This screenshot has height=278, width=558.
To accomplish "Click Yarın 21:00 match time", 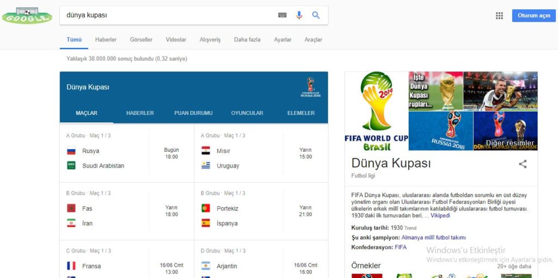I will click(305, 211).
